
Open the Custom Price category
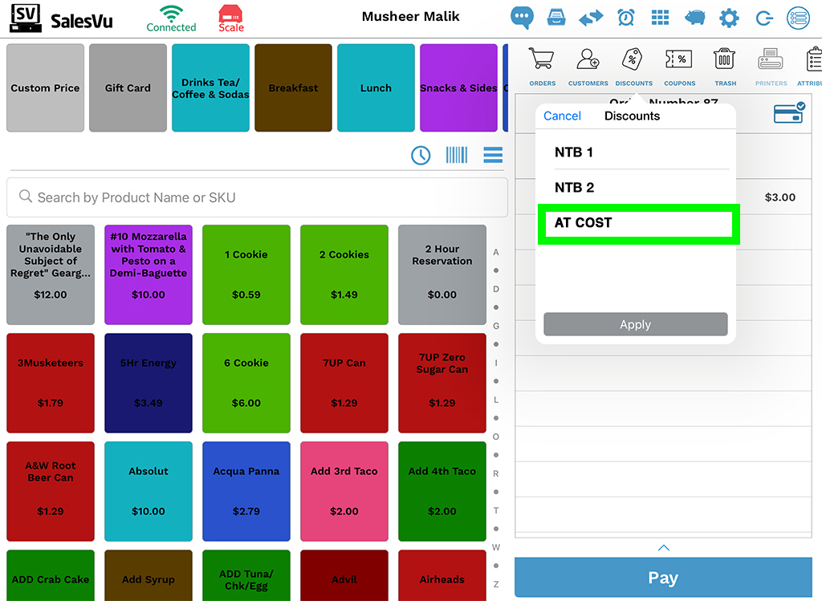[45, 88]
